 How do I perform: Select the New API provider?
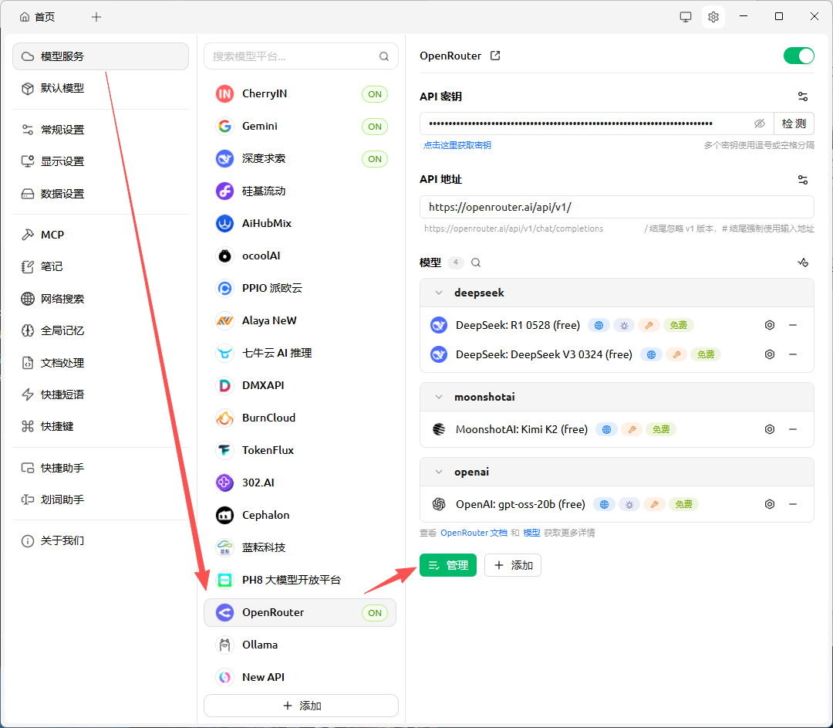pyautogui.click(x=300, y=678)
